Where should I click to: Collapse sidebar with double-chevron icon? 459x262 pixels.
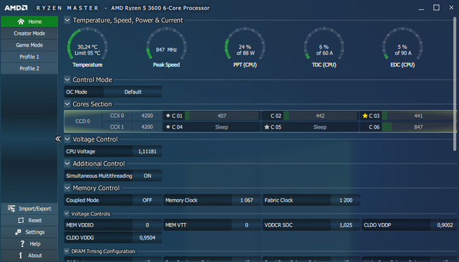point(58,139)
